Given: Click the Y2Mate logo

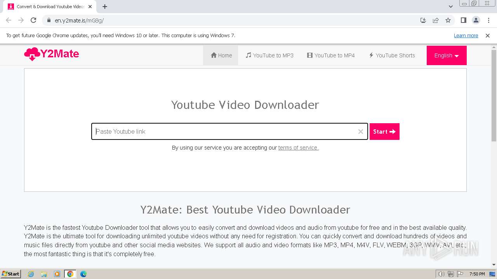Looking at the screenshot, I should 52,54.
